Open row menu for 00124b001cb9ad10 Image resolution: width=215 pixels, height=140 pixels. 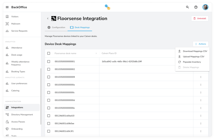click(201, 116)
